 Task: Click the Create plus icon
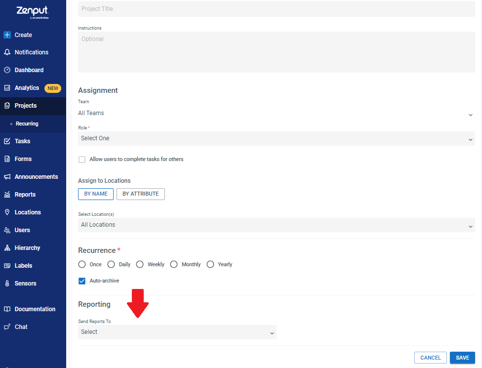tap(7, 35)
